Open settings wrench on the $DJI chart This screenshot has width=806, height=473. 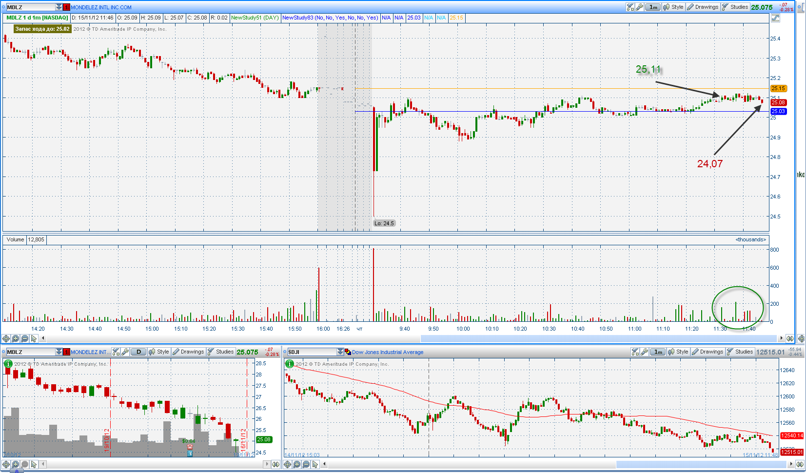pyautogui.click(x=644, y=352)
